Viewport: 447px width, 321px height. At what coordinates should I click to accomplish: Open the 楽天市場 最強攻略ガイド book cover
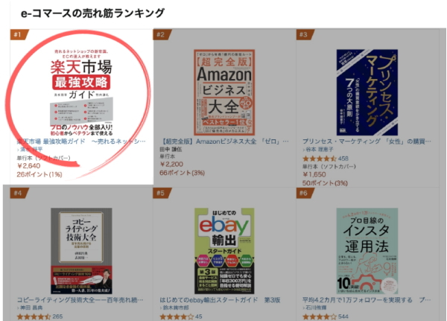81,92
